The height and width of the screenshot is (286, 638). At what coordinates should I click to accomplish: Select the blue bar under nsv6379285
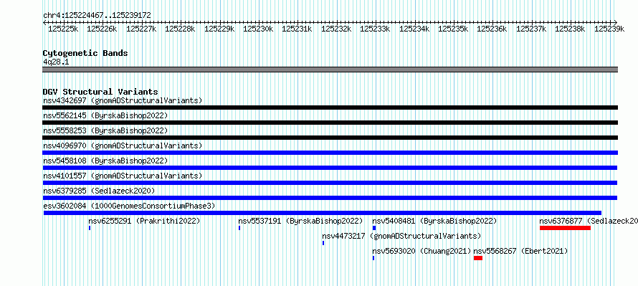tap(330, 198)
